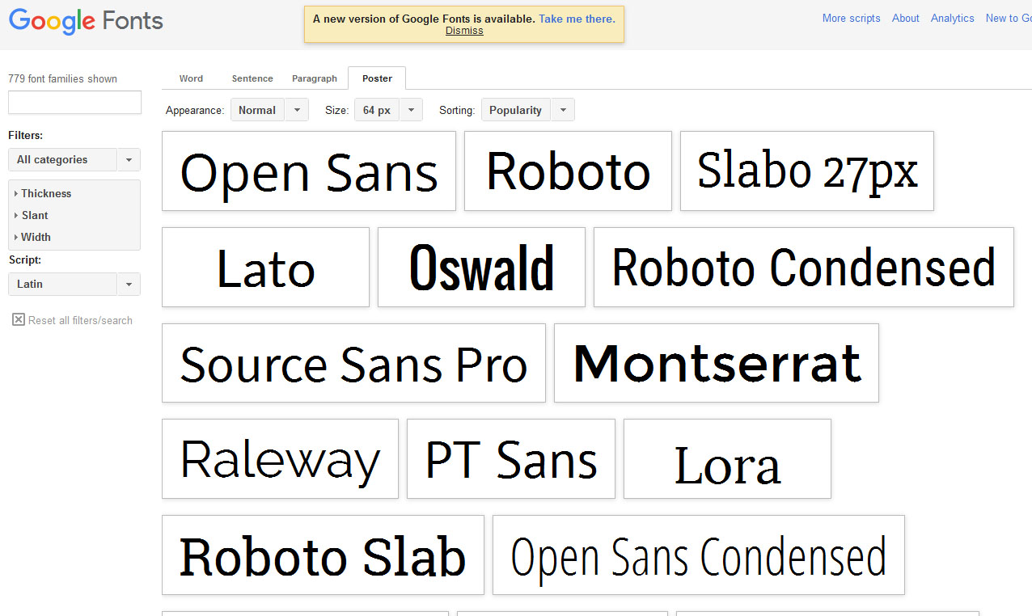Select the Roboto font card
The image size is (1032, 616).
[568, 171]
